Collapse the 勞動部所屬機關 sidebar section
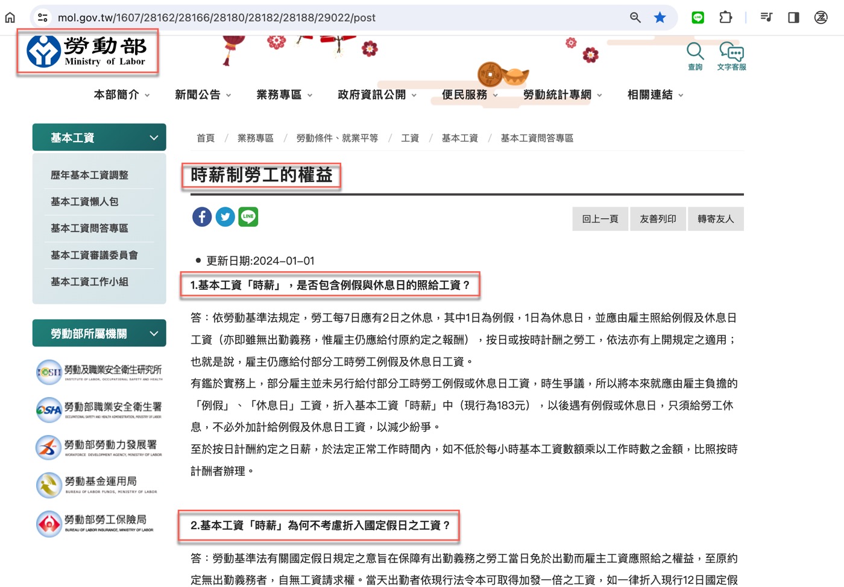844x587 pixels. (x=99, y=333)
